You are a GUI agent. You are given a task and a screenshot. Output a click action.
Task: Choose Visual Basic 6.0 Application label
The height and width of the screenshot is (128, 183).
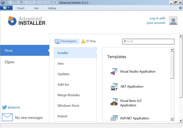pyautogui.click(x=131, y=103)
